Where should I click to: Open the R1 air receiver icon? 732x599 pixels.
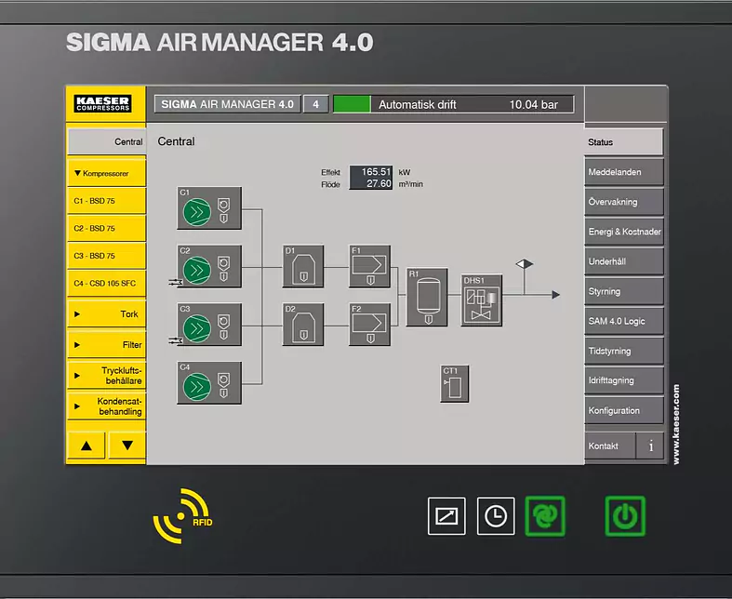(x=426, y=297)
